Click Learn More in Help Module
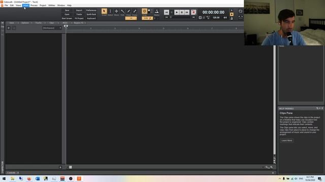The width and height of the screenshot is (325, 182). pyautogui.click(x=287, y=141)
